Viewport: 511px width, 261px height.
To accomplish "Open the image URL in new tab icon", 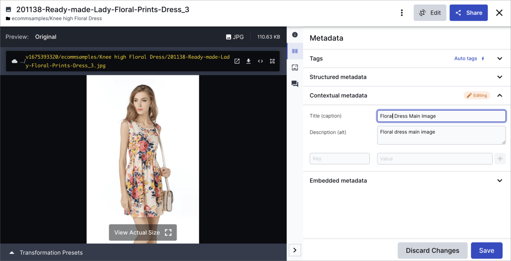I will point(237,61).
